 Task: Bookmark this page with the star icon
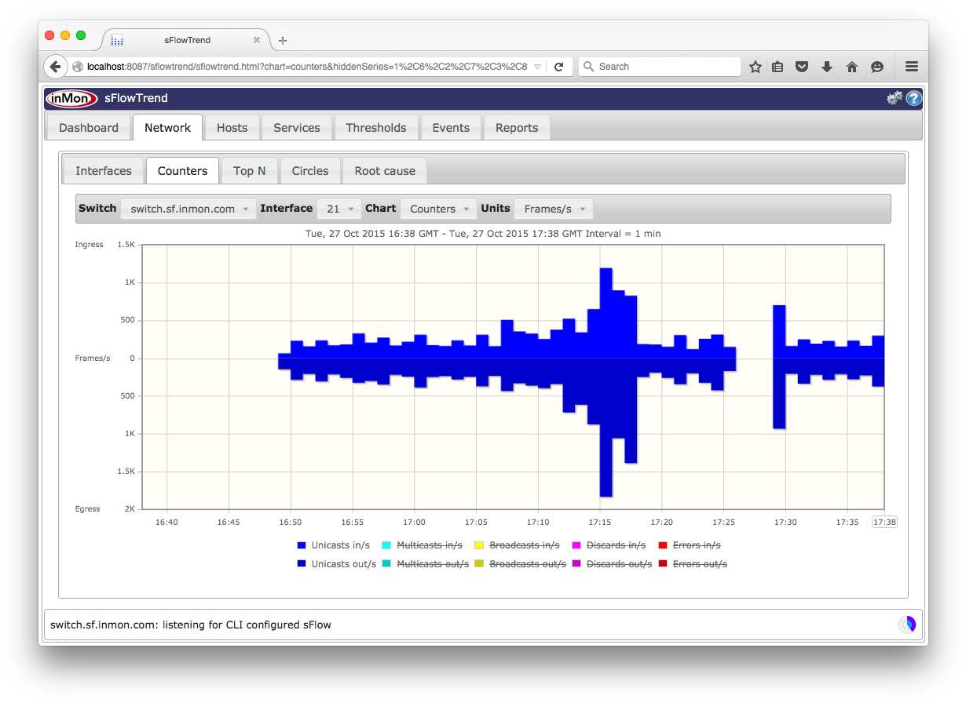pos(755,67)
